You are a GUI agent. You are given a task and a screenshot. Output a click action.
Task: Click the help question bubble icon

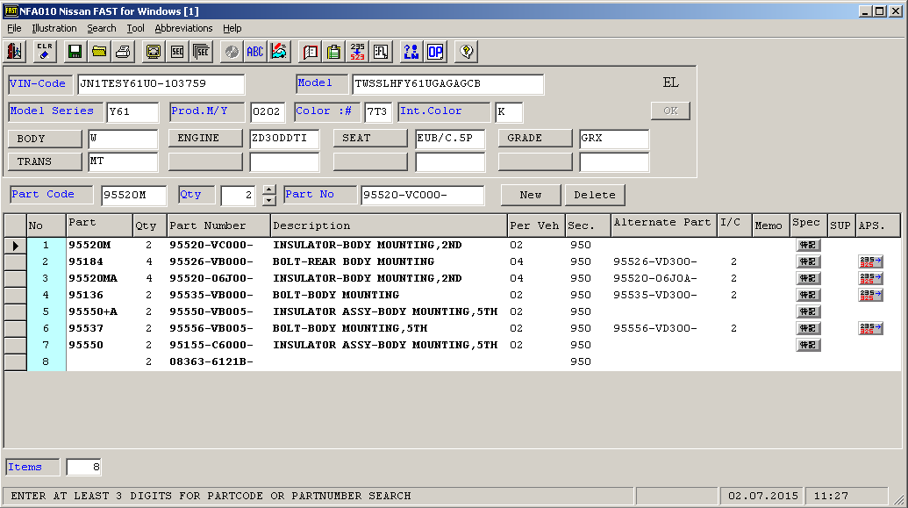click(466, 52)
